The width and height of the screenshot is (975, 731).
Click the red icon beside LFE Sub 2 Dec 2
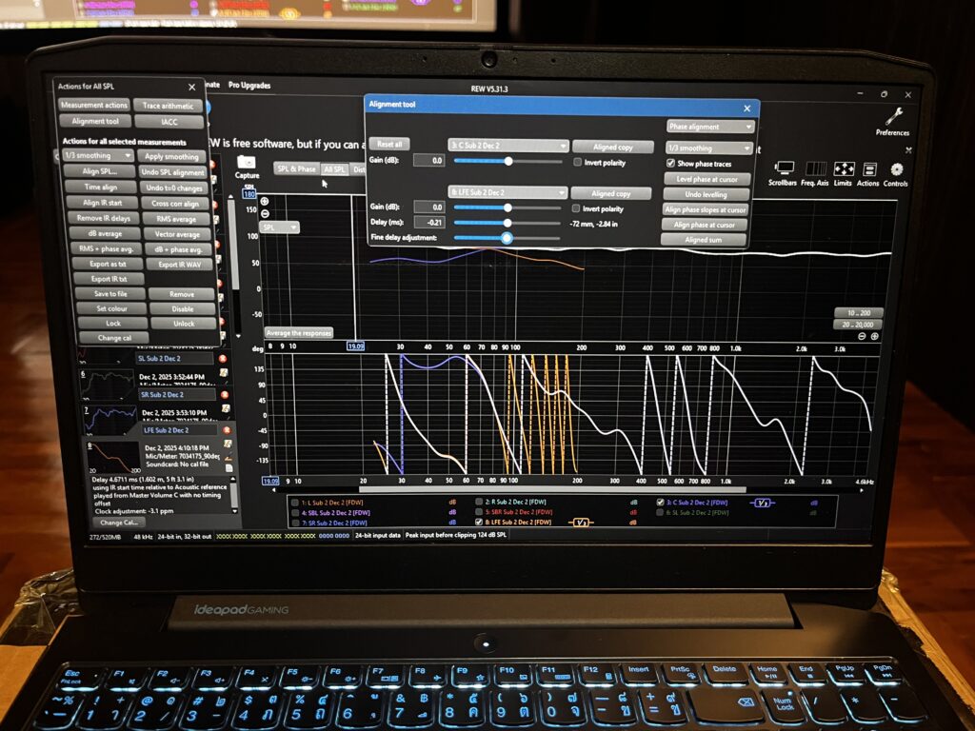click(227, 430)
